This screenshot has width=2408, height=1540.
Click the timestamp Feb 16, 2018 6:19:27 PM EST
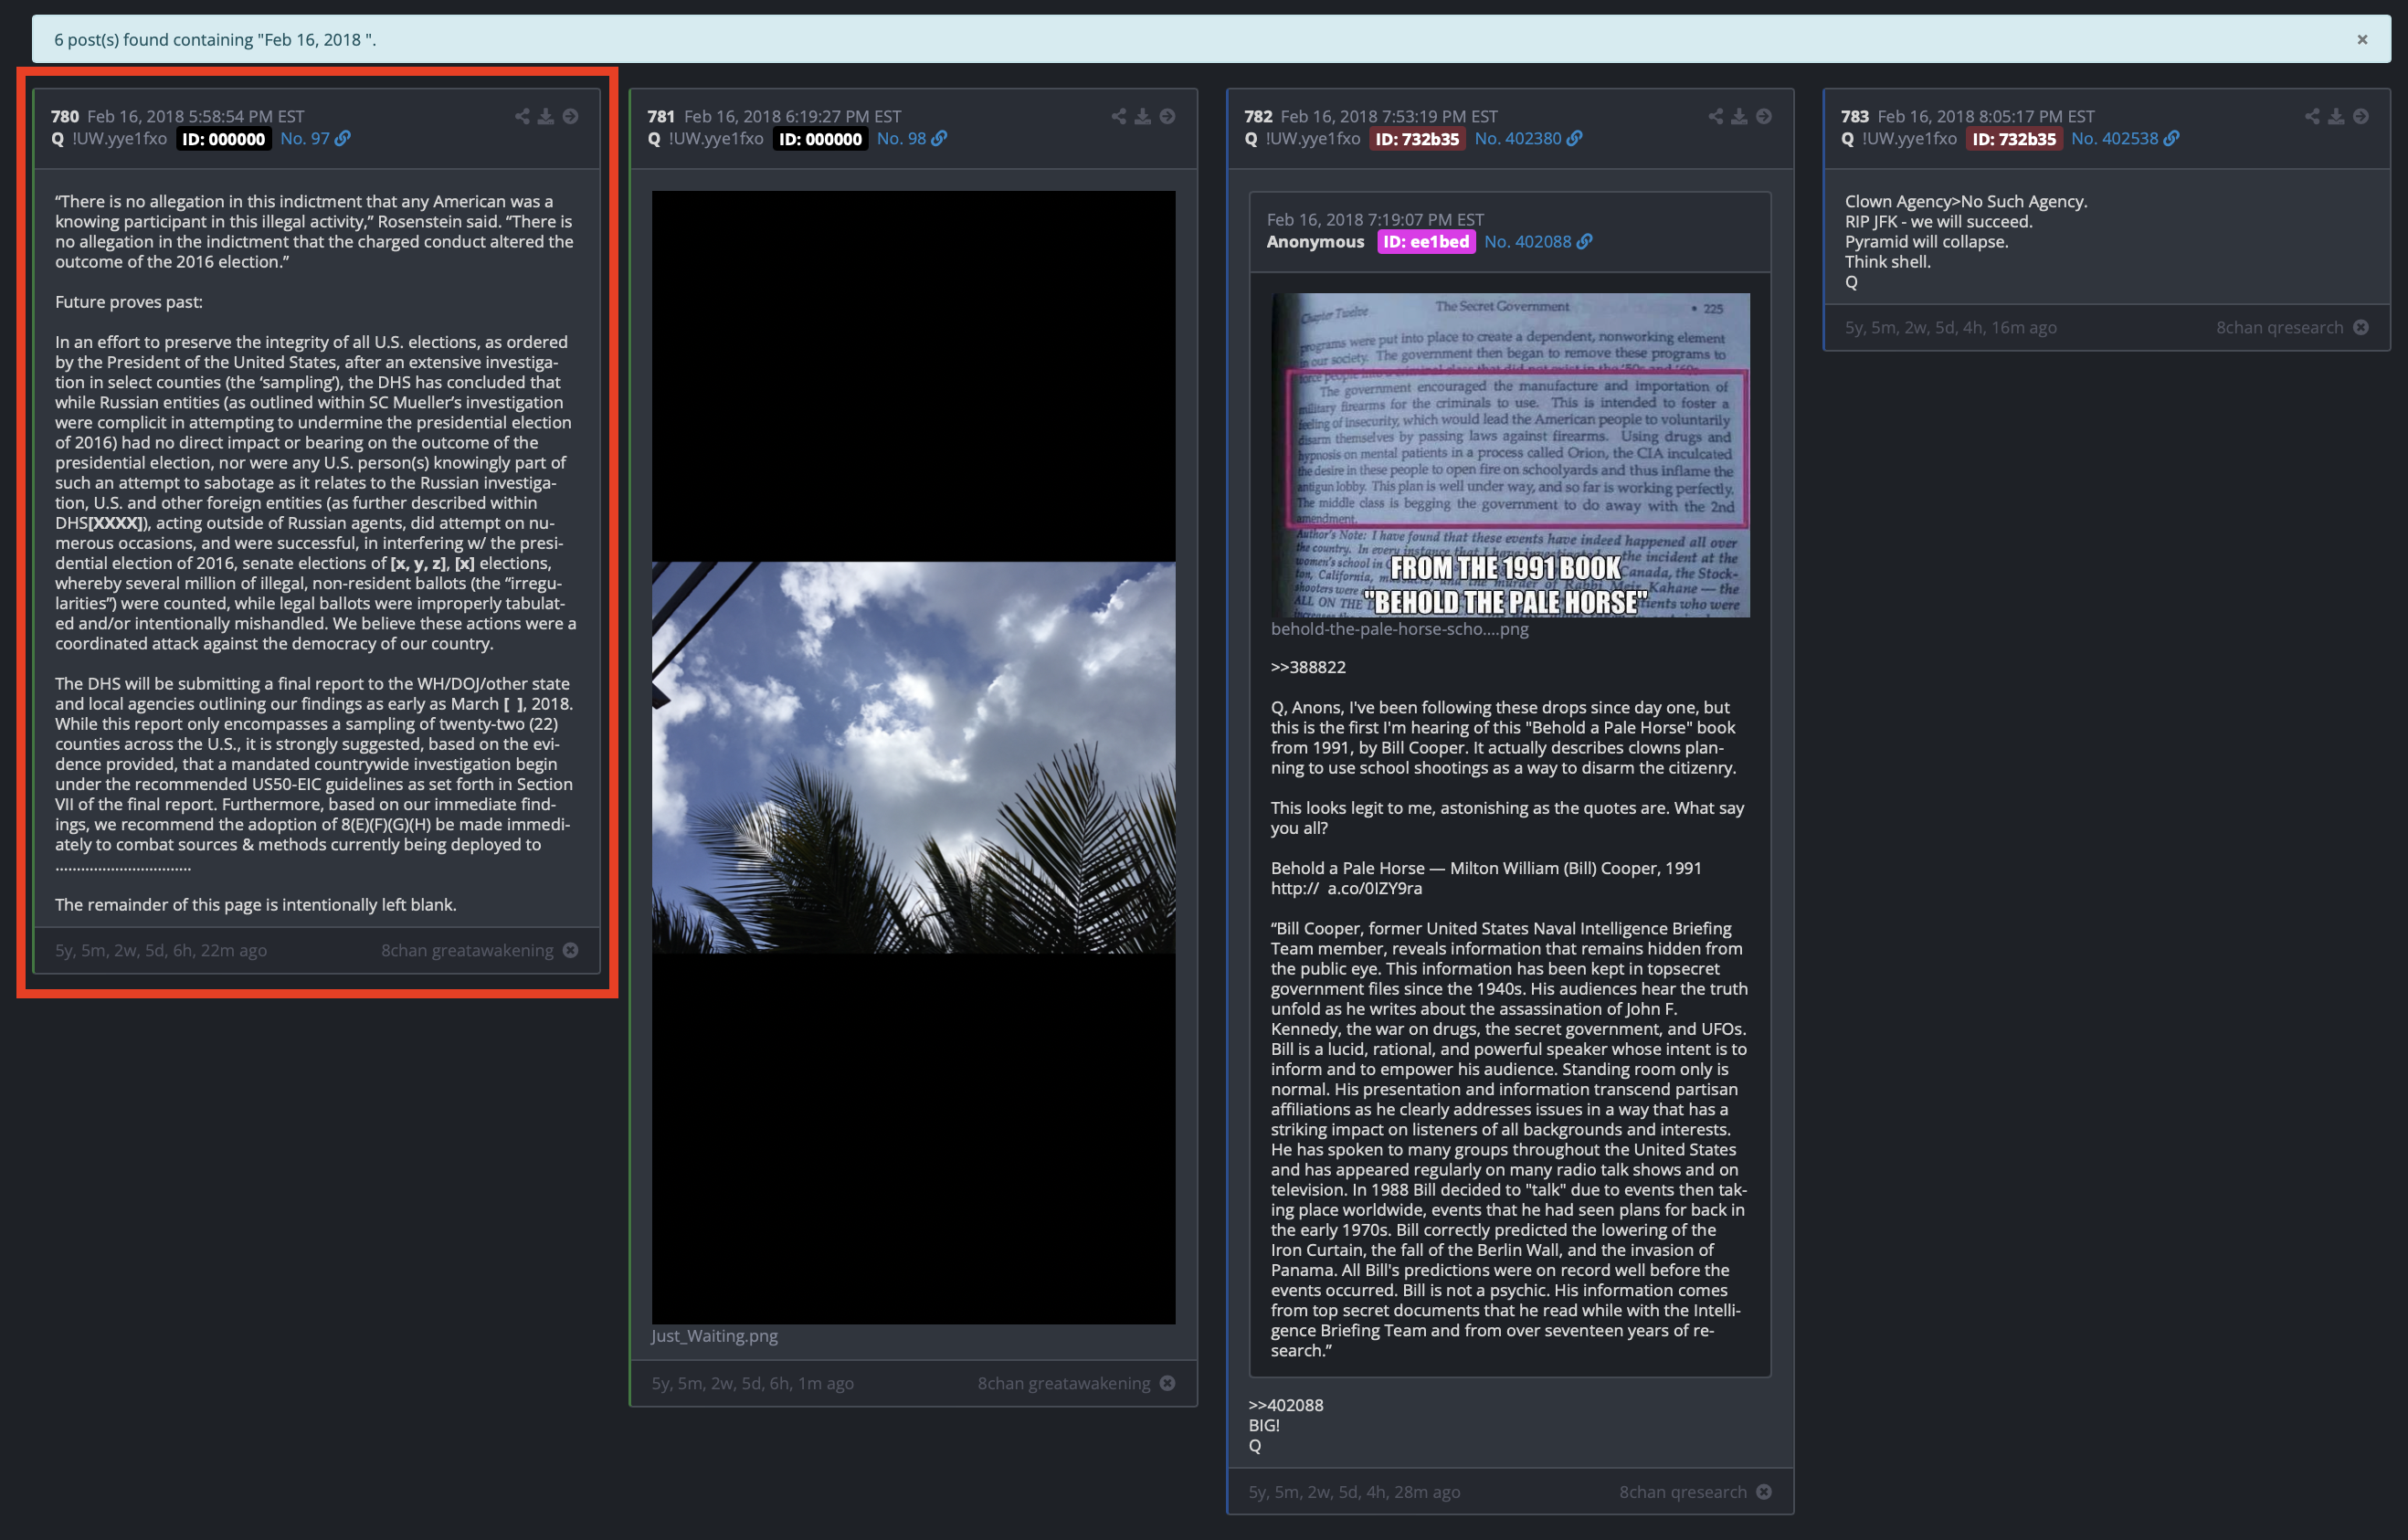(793, 117)
